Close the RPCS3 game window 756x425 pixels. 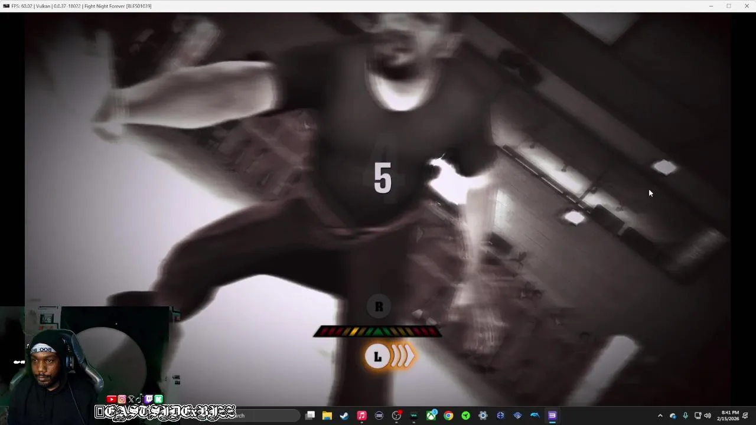747,6
